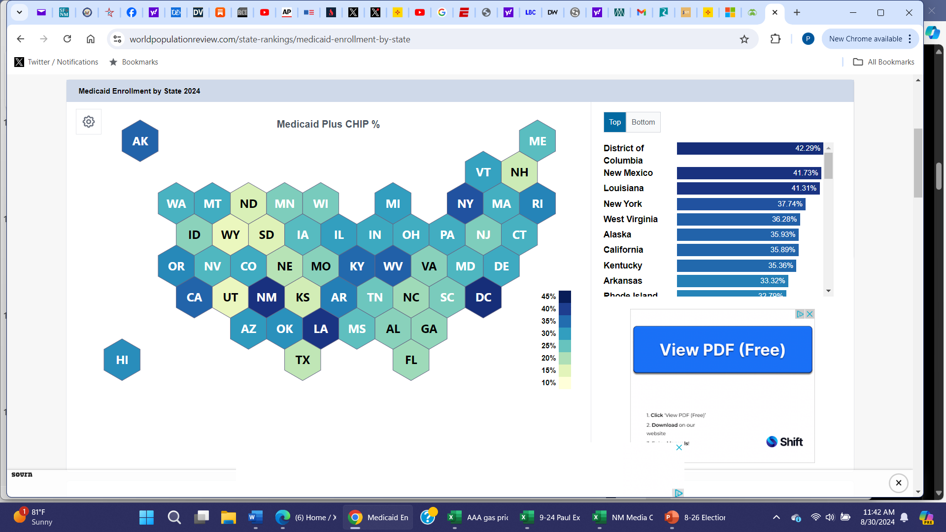This screenshot has height=532, width=946.
Task: Open the map settings gear icon
Action: pyautogui.click(x=89, y=122)
